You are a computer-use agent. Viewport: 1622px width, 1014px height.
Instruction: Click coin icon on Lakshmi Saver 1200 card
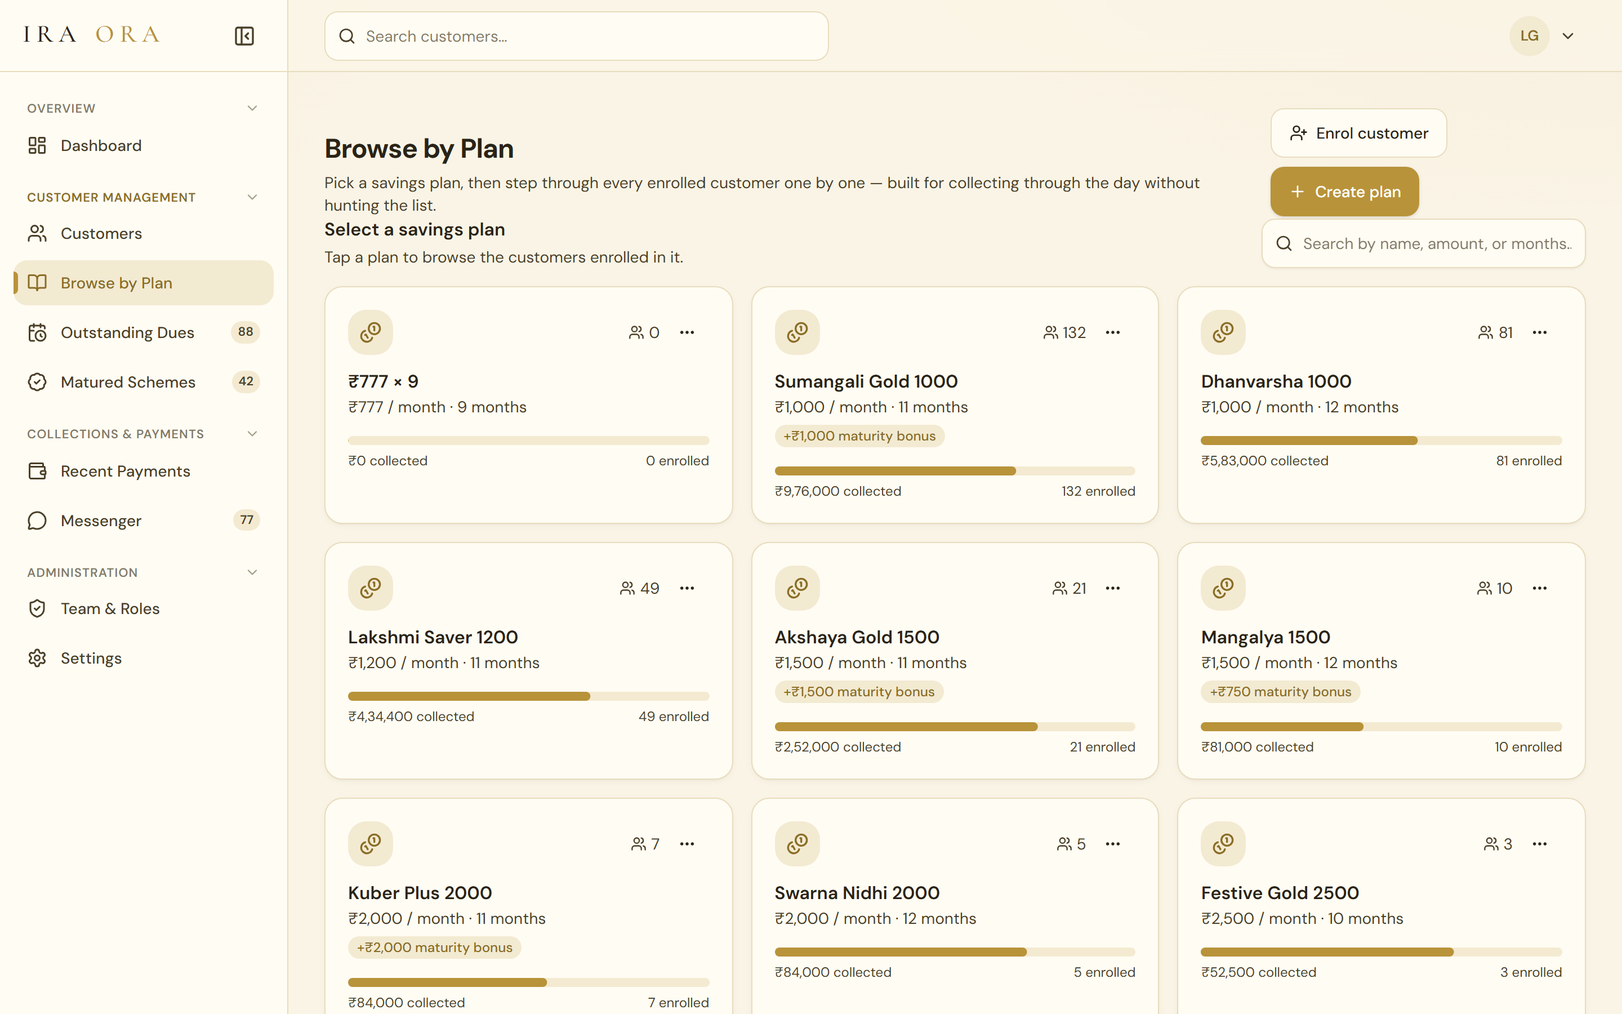coord(371,588)
